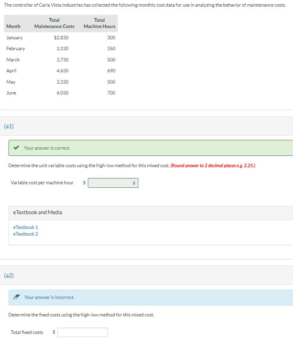The height and width of the screenshot is (344, 293).
Task: Click the 'Variable cost per machine hour' label
Action: point(42,183)
